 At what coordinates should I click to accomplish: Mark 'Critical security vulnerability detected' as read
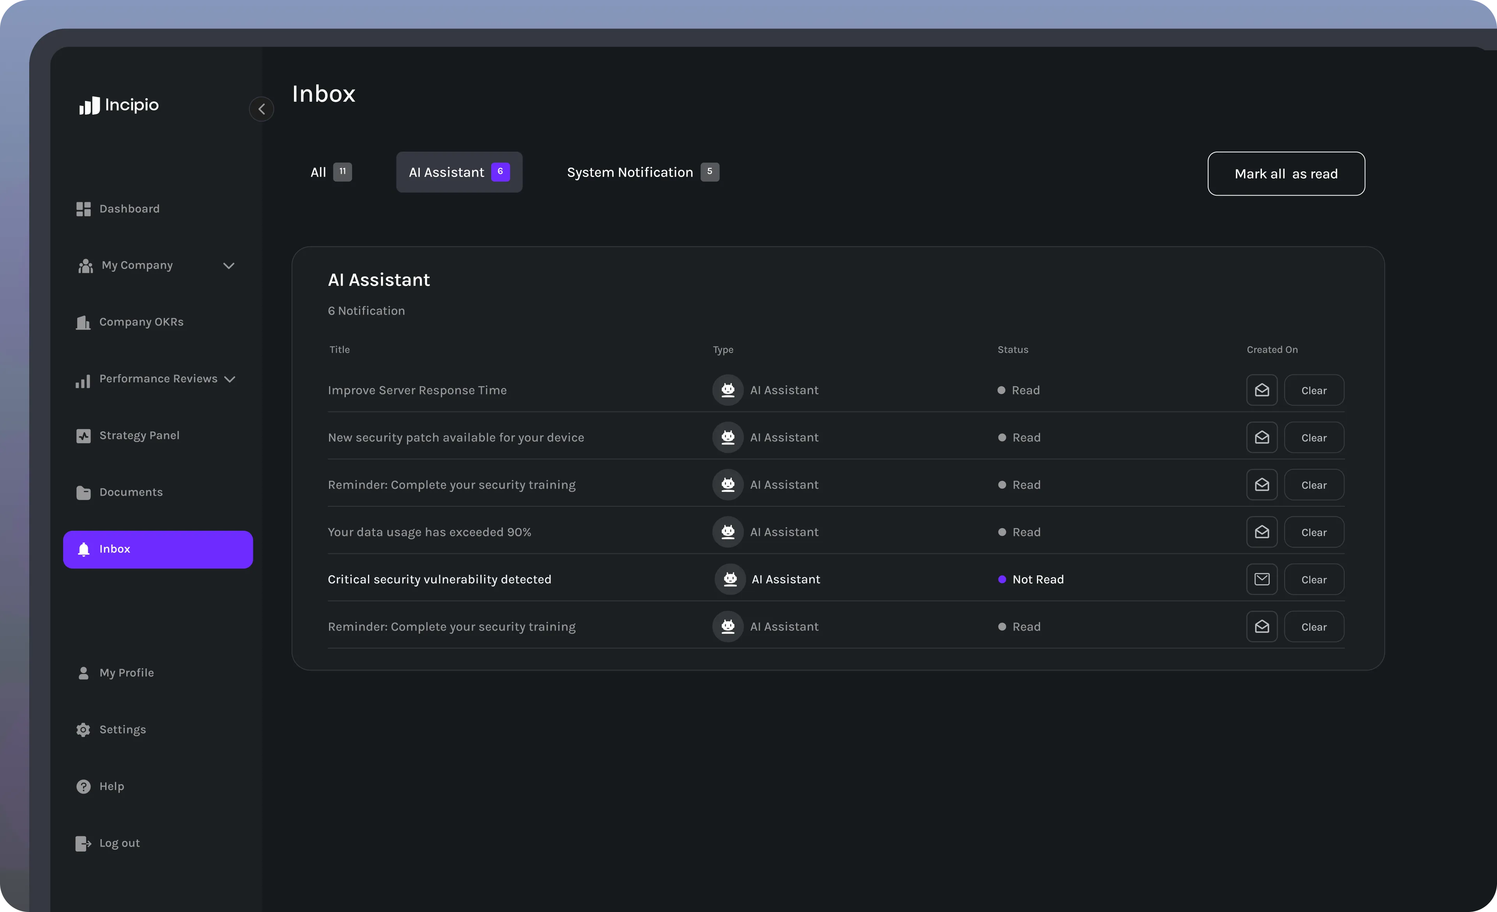click(x=1262, y=579)
